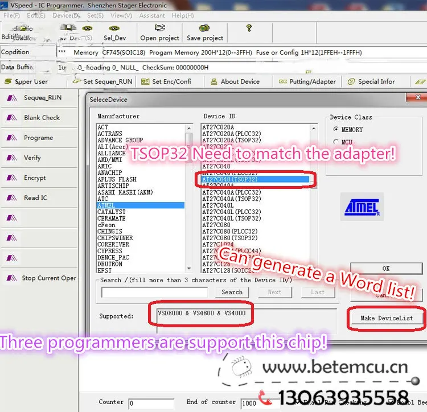Screen dimensions: 427x412
Task: Click the Sequen_RUN sidebar icon
Action: (x=12, y=98)
